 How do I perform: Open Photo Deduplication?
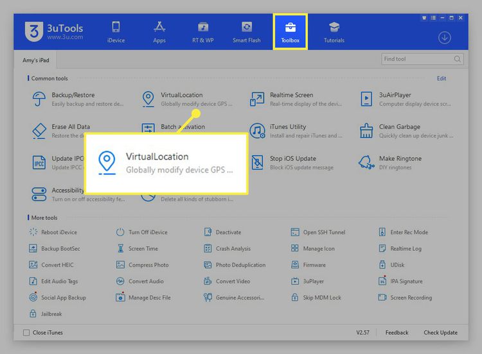[x=235, y=265]
